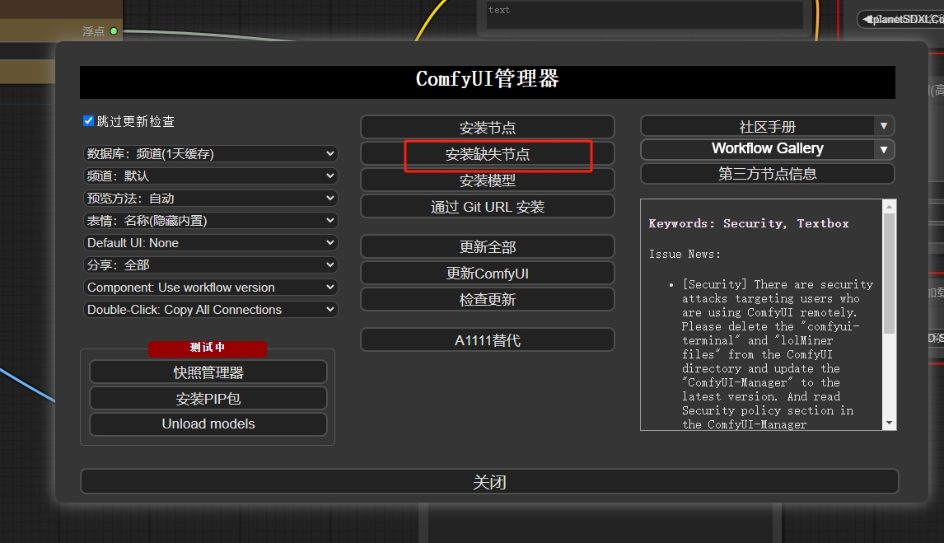
Task: Click the 检查更新 button
Action: click(487, 299)
